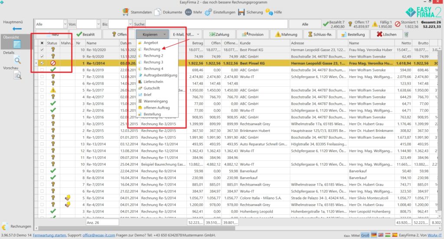Image resolution: width=444 pixels, height=239 pixels.
Task: Click the Mahnung hand icon in Re-5/2014 row
Action: click(67, 198)
